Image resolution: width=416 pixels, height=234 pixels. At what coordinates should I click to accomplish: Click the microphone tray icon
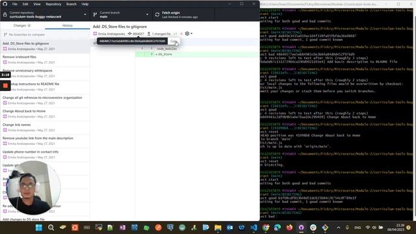[347, 227]
